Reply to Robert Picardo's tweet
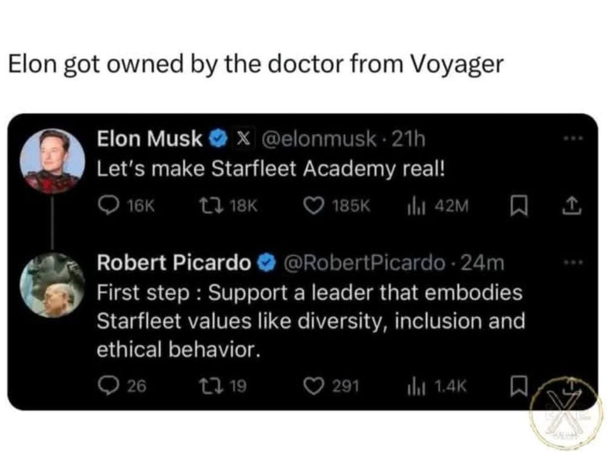This screenshot has width=607, height=452. click(x=109, y=385)
